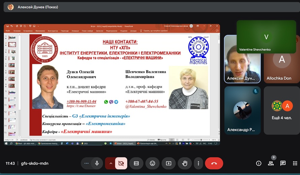300x175 pixels.
Task: Click the comments icon at the ribbon's right end
Action: pos(217,31)
